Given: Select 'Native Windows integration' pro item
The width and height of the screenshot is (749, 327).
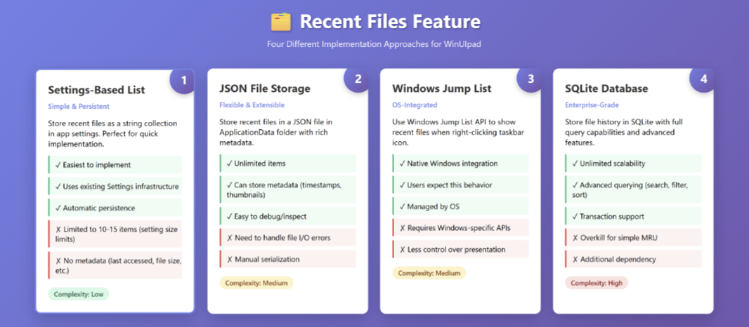Looking at the screenshot, I should 448,163.
